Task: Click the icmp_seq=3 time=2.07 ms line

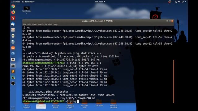Action: [x=65, y=76]
